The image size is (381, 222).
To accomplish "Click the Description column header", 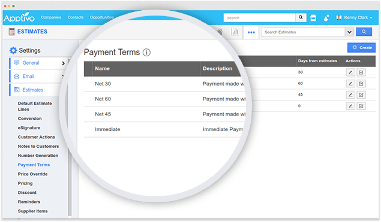I will point(217,69).
